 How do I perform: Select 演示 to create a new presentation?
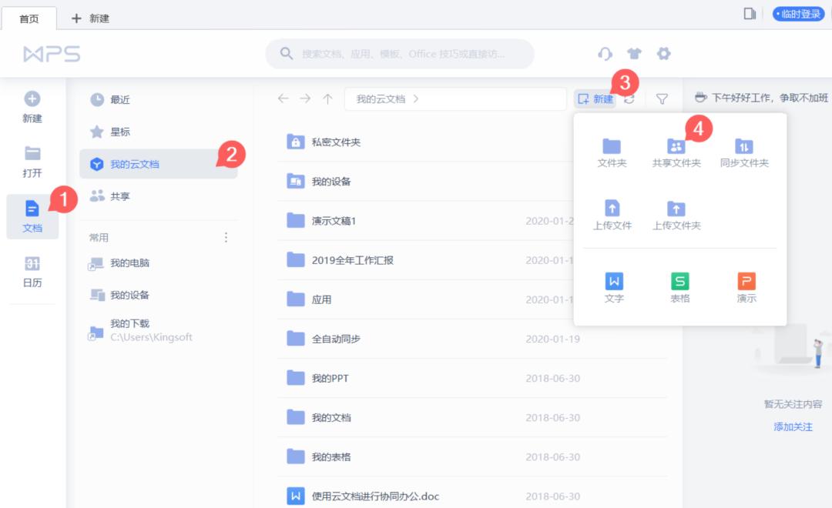point(746,286)
